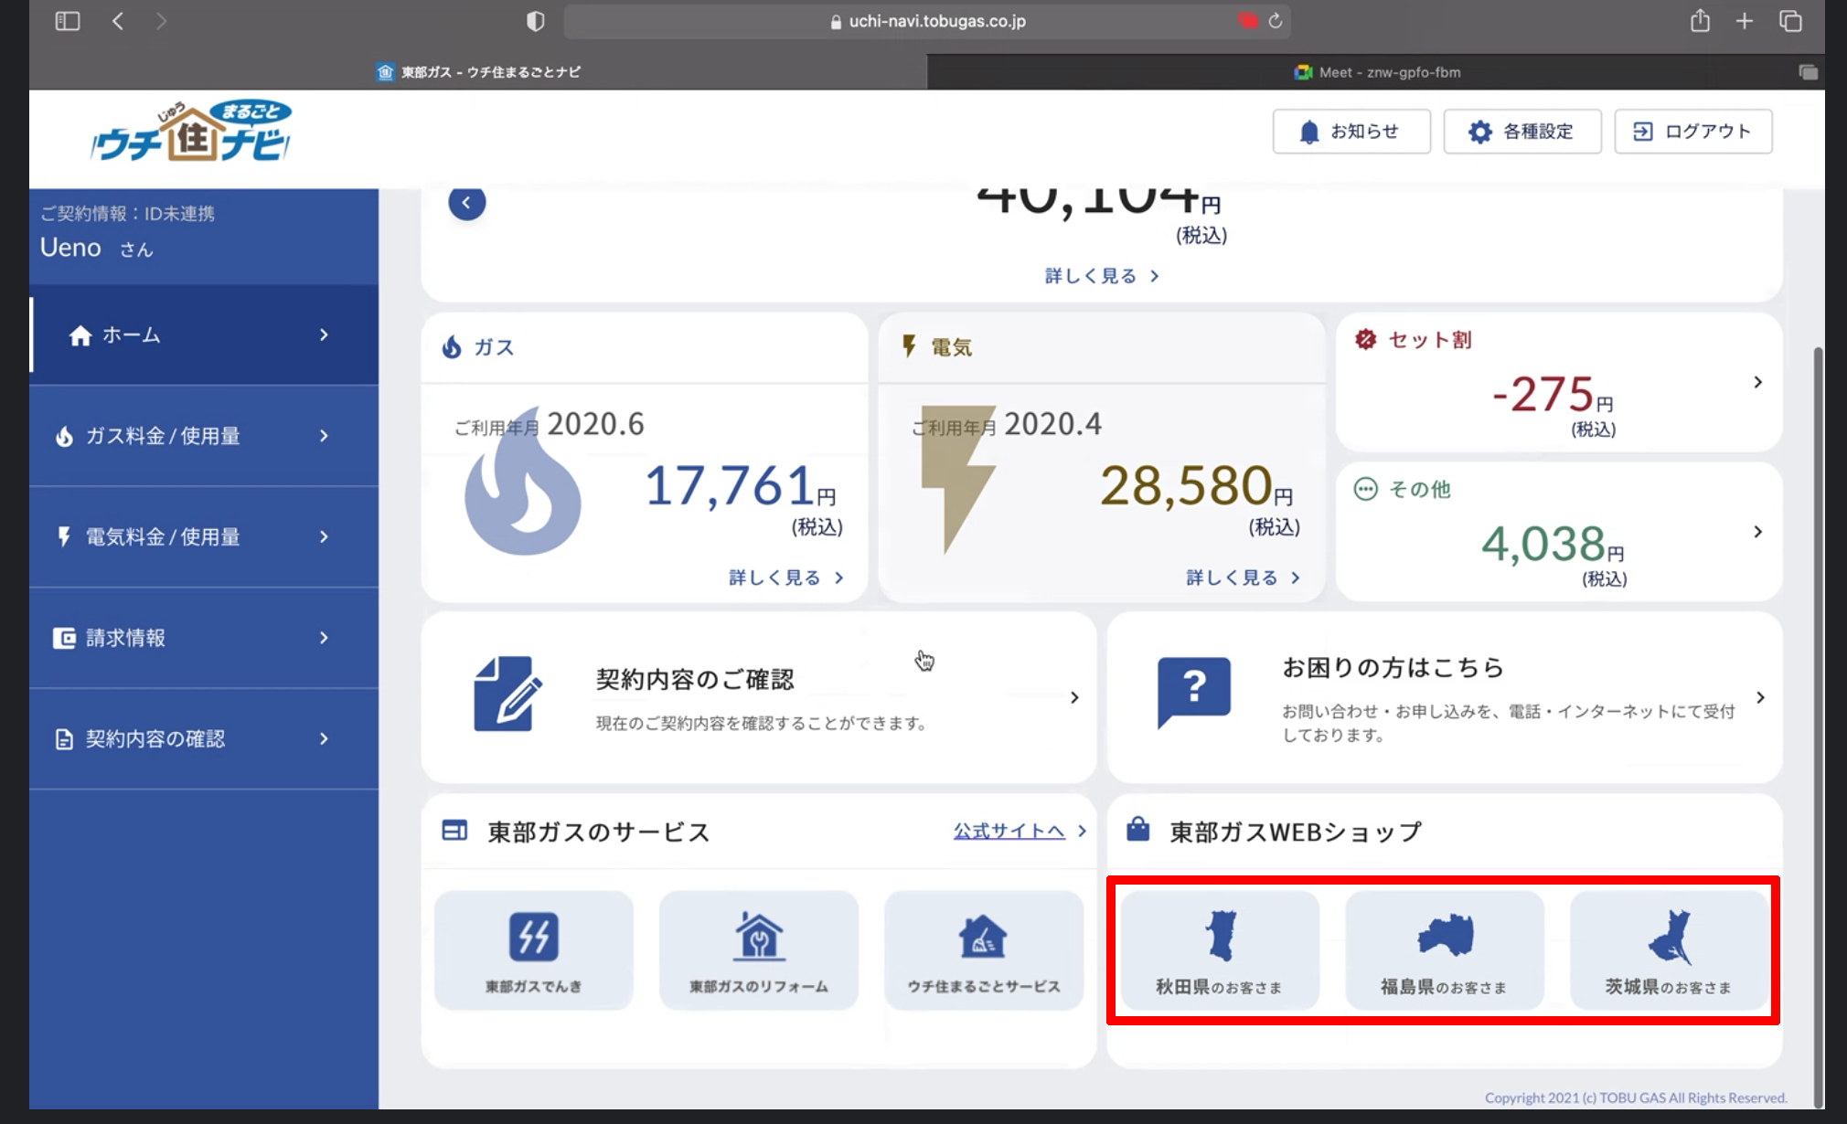This screenshot has width=1847, height=1124.
Task: Click the round blue back-arrow button
Action: [x=466, y=203]
